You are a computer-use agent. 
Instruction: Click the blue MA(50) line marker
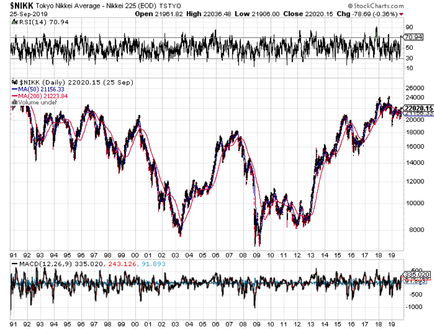(x=13, y=89)
